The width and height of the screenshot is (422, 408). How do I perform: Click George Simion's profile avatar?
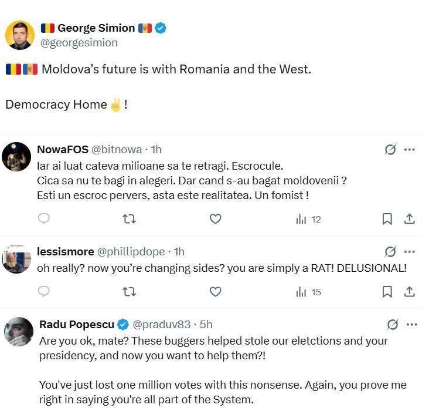click(x=20, y=35)
